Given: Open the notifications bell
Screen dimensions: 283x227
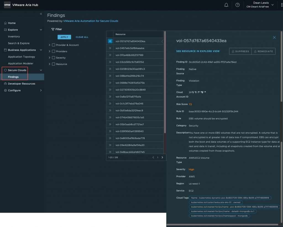Looking at the screenshot, I should click(x=226, y=5).
